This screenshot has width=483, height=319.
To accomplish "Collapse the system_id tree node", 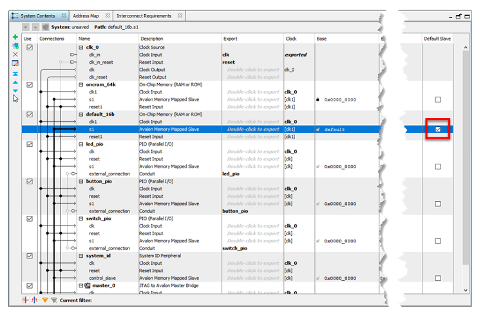I will click(81, 256).
